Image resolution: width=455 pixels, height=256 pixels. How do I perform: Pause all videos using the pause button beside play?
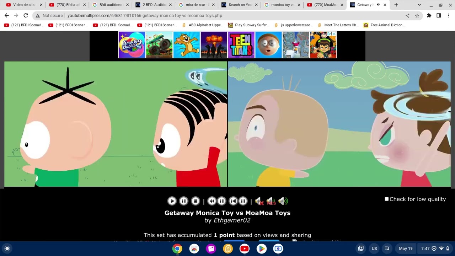pyautogui.click(x=183, y=201)
